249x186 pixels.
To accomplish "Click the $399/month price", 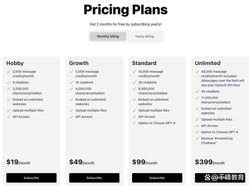I will pyautogui.click(x=210, y=162).
